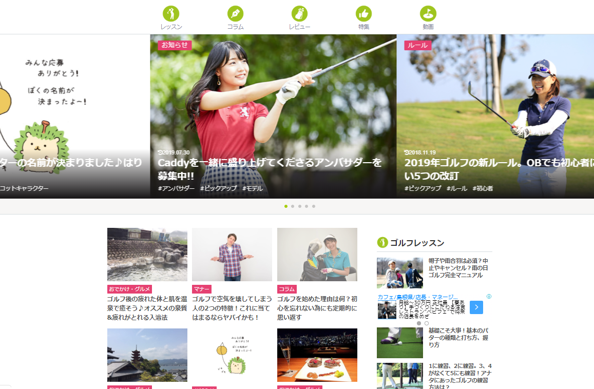594x389 pixels.
Task: Open the hot spring article thumbnail
Action: coord(147,255)
